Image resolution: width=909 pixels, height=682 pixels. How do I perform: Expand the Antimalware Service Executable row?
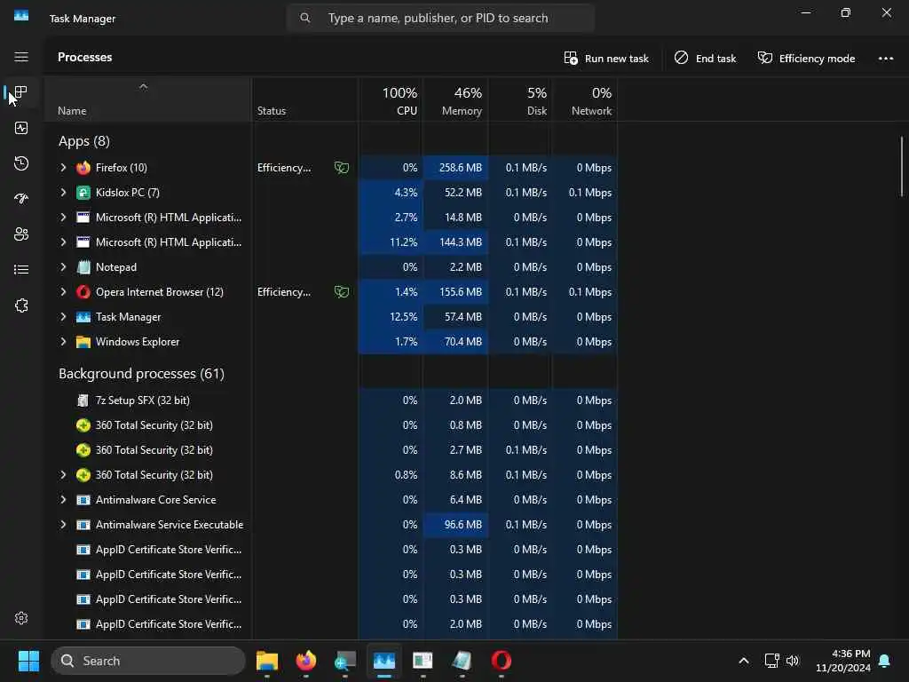coord(63,525)
